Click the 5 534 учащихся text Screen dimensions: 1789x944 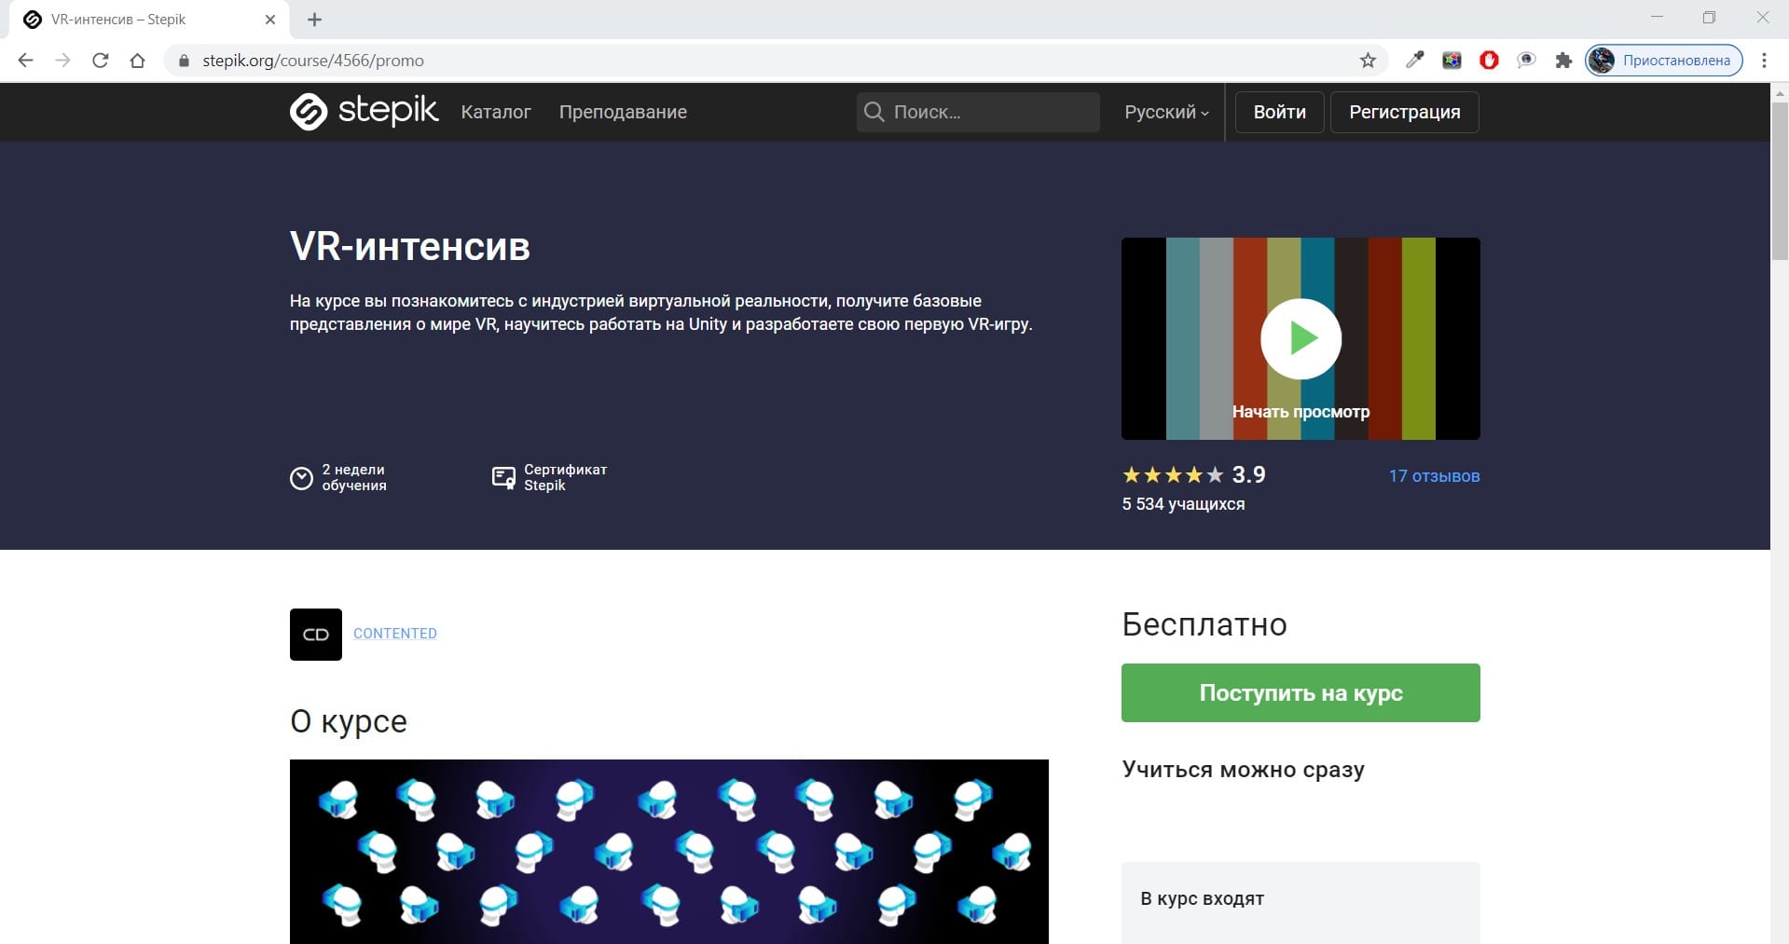pyautogui.click(x=1183, y=504)
